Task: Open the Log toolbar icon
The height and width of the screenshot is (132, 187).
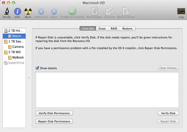Action: 181,11
